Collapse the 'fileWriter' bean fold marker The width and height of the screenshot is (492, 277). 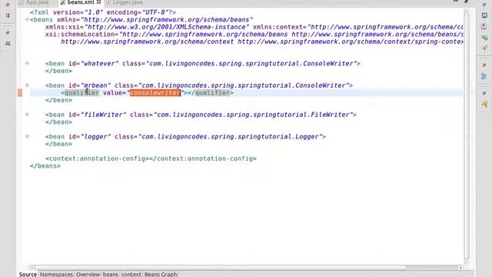click(x=27, y=115)
